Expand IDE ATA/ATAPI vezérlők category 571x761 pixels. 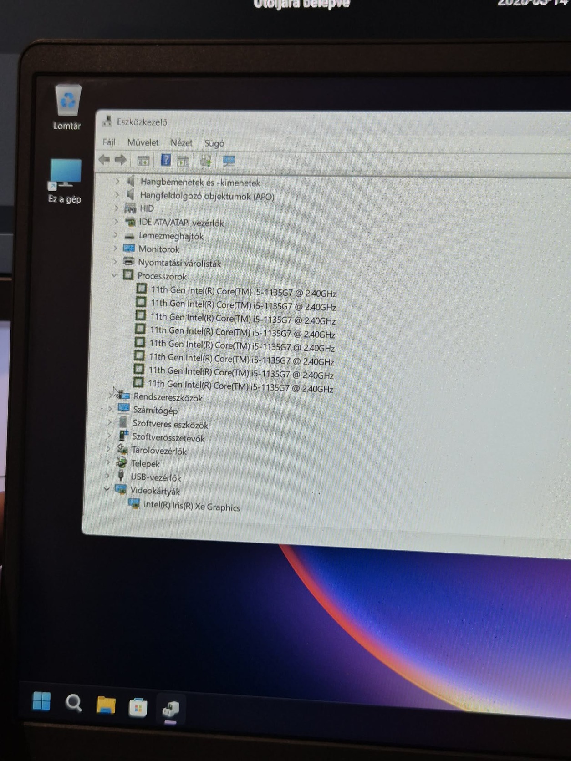tap(116, 222)
